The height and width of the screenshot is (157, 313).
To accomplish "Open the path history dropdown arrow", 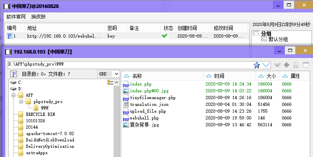I will pyautogui.click(x=266, y=65).
